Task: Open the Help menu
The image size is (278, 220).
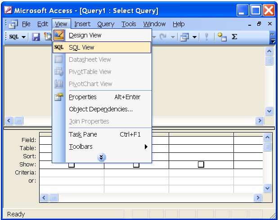Action: 179,24
